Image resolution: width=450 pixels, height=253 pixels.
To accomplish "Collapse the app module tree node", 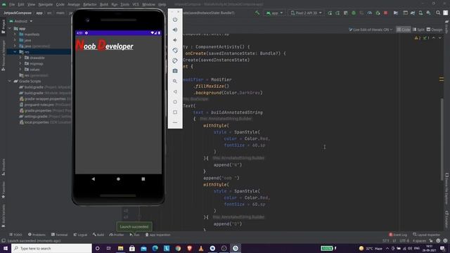I will tap(10, 28).
